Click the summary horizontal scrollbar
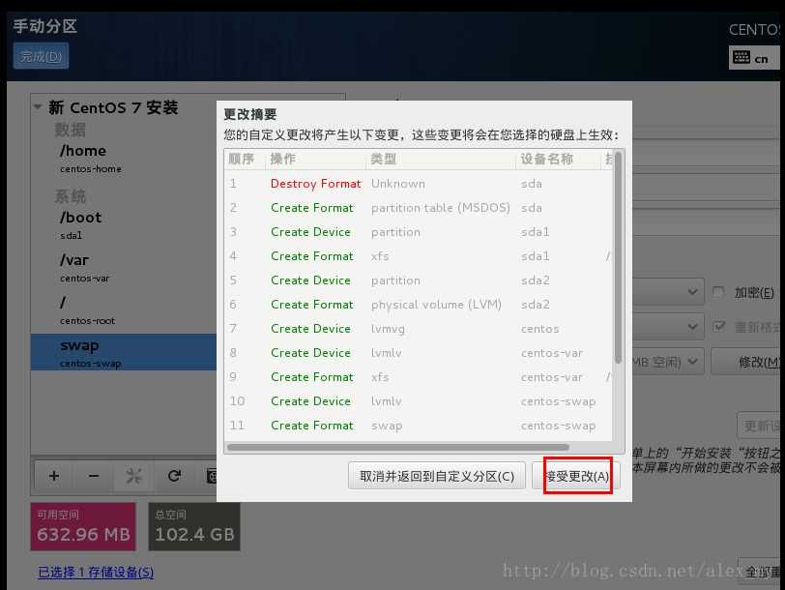This screenshot has width=785, height=590. (398, 447)
